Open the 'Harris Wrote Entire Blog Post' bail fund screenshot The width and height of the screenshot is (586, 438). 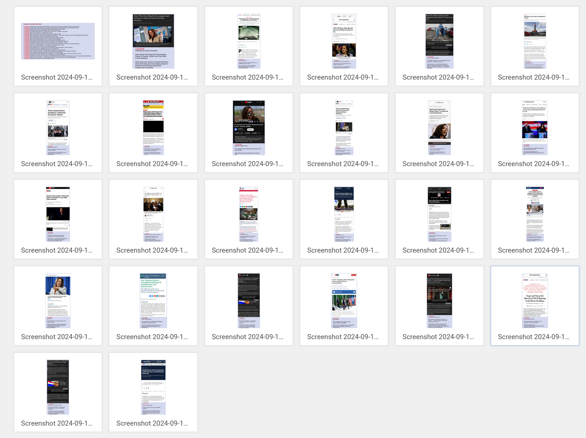(x=153, y=41)
